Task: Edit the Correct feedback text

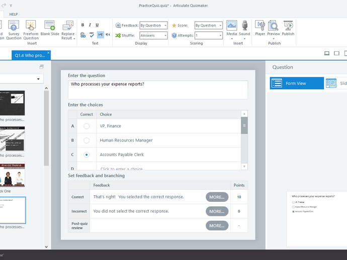Action: (x=139, y=197)
